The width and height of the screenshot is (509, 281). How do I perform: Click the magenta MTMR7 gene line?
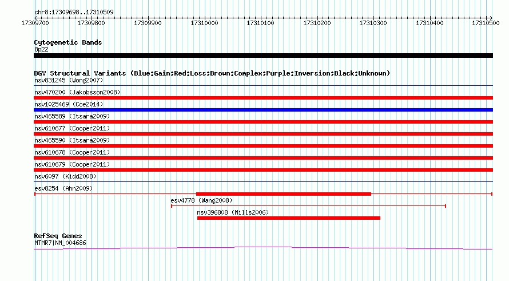[263, 248]
